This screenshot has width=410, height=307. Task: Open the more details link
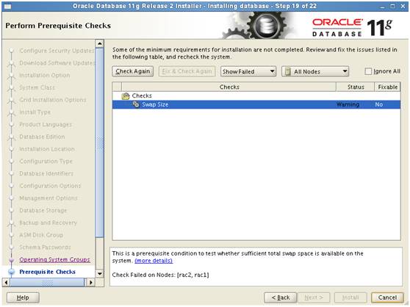click(x=154, y=261)
